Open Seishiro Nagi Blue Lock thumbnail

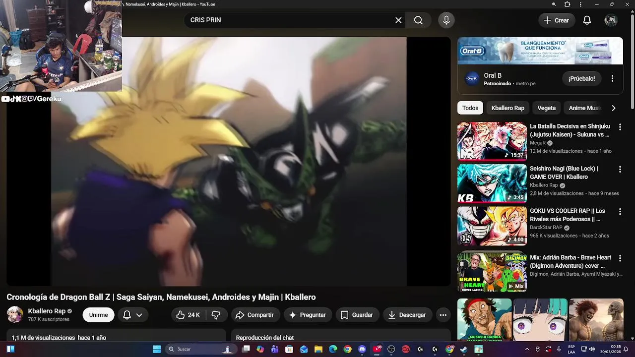click(492, 183)
